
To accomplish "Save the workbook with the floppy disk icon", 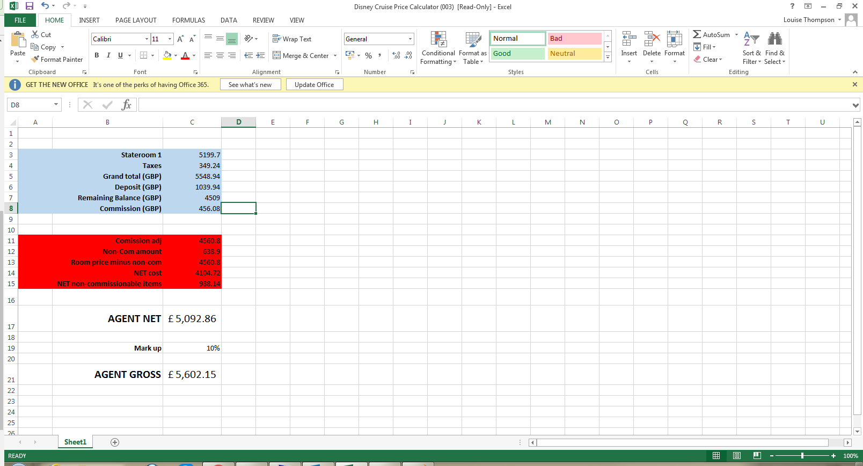I will tap(30, 6).
